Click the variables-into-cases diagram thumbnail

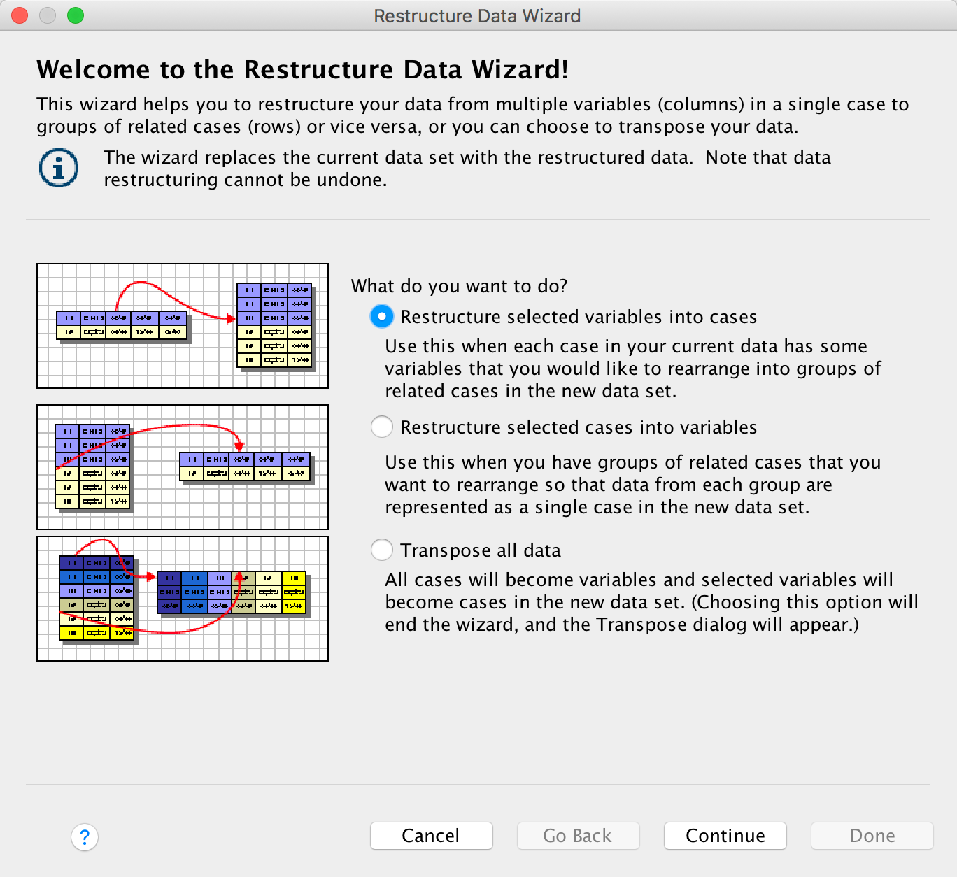point(183,326)
